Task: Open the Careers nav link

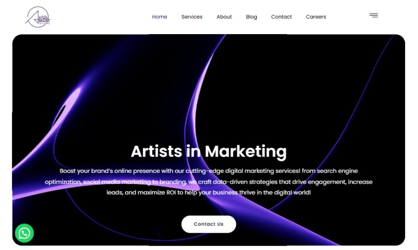Action: click(x=316, y=17)
